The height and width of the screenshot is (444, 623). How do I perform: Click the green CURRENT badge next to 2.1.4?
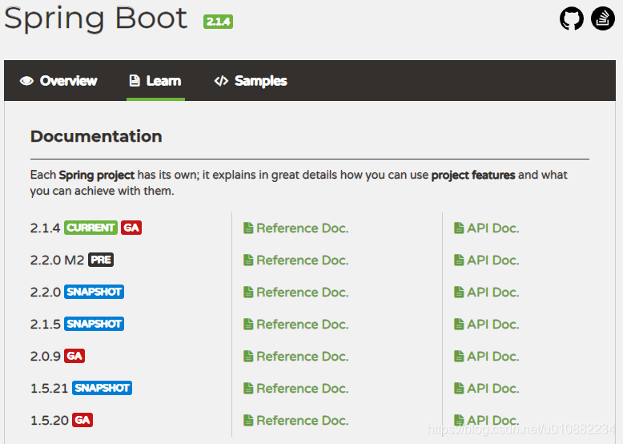(91, 228)
